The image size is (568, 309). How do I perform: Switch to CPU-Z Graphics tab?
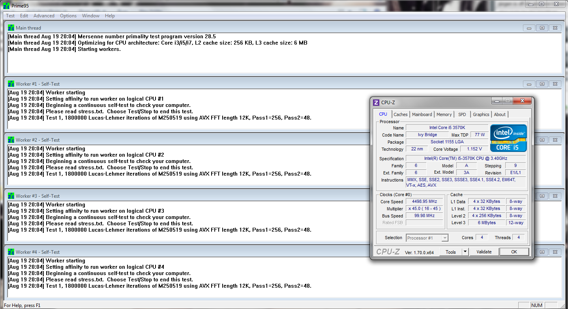click(481, 114)
